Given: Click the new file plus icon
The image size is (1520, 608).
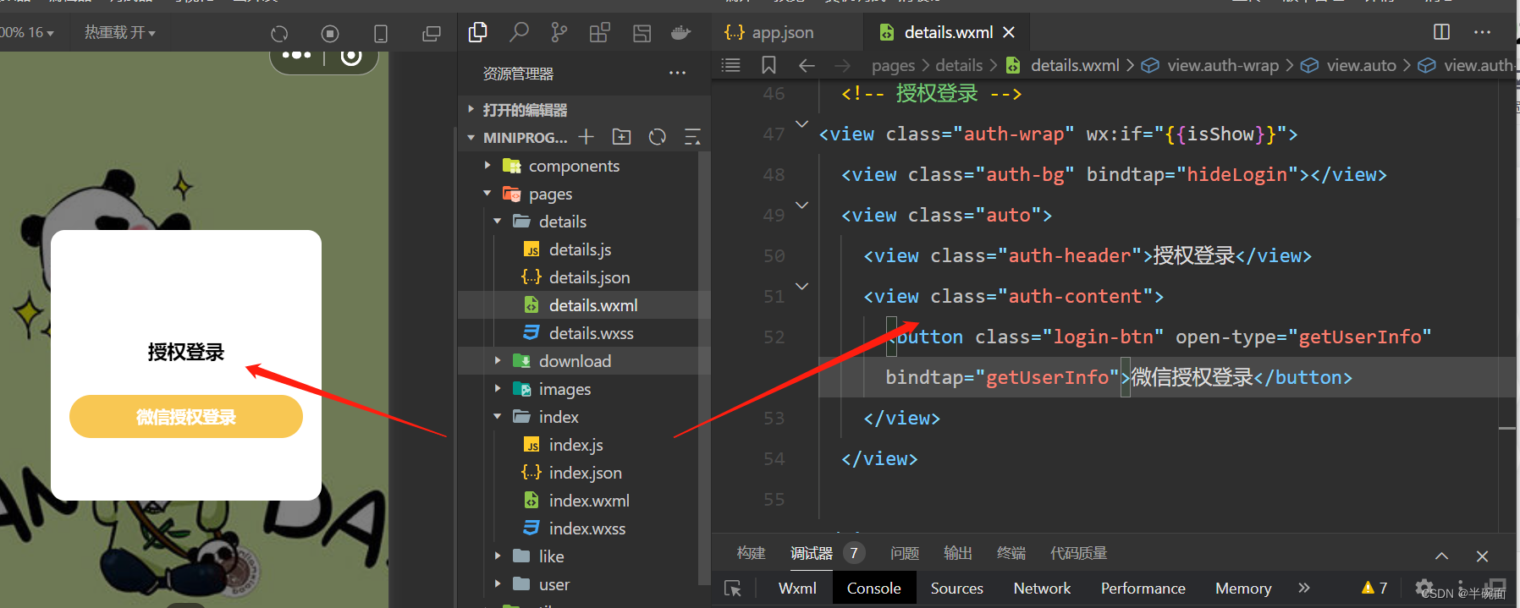Looking at the screenshot, I should (586, 137).
